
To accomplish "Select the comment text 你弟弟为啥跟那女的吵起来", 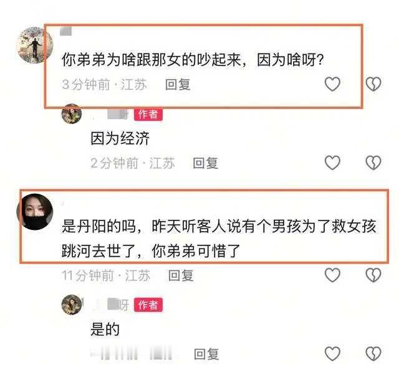I will [x=151, y=60].
